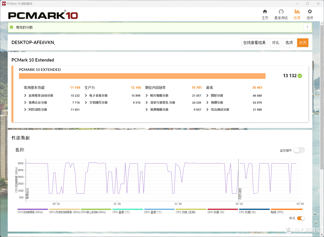Select GPU 内存时钟频率 legend swatch
The width and height of the screenshot is (324, 237).
point(64,209)
